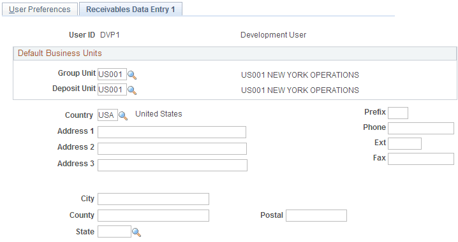Focus the Address 2 text box
The image size is (458, 242).
point(172,148)
